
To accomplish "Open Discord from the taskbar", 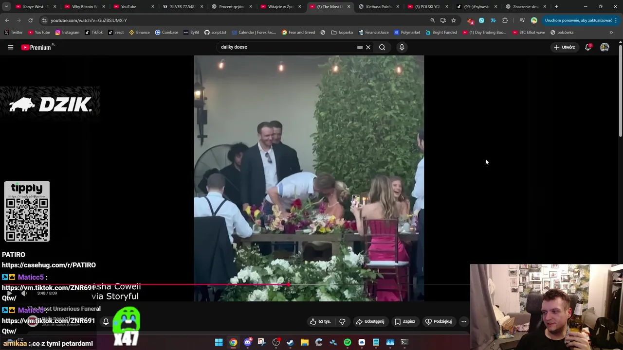I will [248, 342].
